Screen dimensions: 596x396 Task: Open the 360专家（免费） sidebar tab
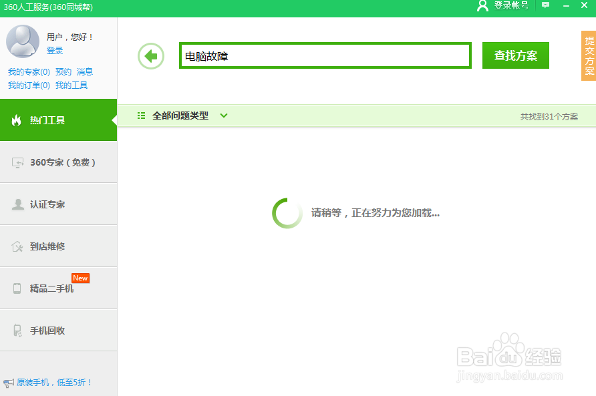click(x=59, y=162)
